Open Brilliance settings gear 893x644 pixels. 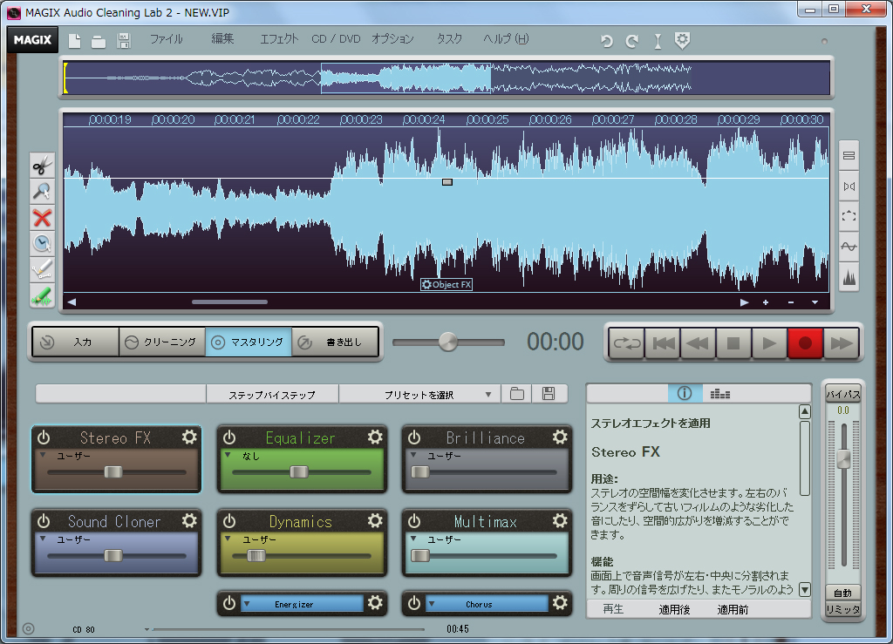point(560,437)
